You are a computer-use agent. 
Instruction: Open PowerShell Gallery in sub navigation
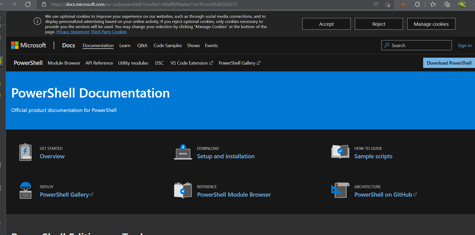[239, 63]
